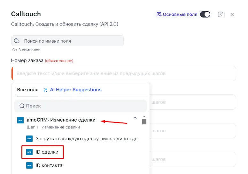Select Загружать каждую сделку лишь единожды
The height and width of the screenshot is (174, 248).
[x=87, y=139]
